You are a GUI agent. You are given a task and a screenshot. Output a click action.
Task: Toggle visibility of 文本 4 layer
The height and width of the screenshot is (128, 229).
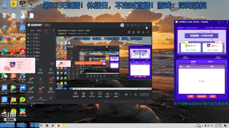coord(28,49)
